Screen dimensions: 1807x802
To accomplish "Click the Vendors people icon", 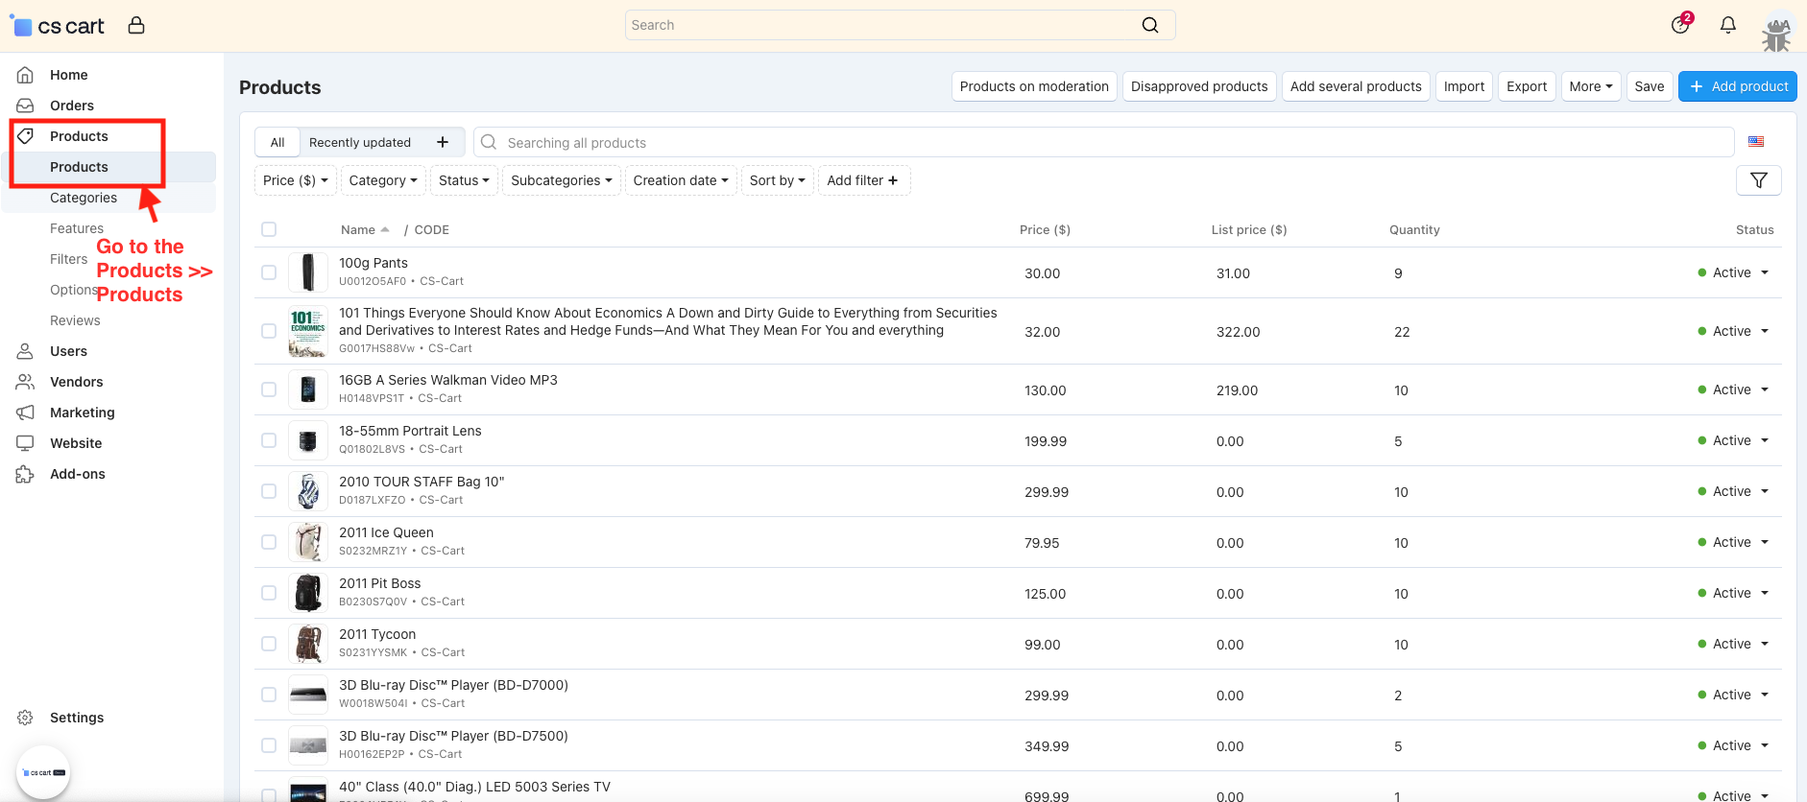I will point(26,382).
